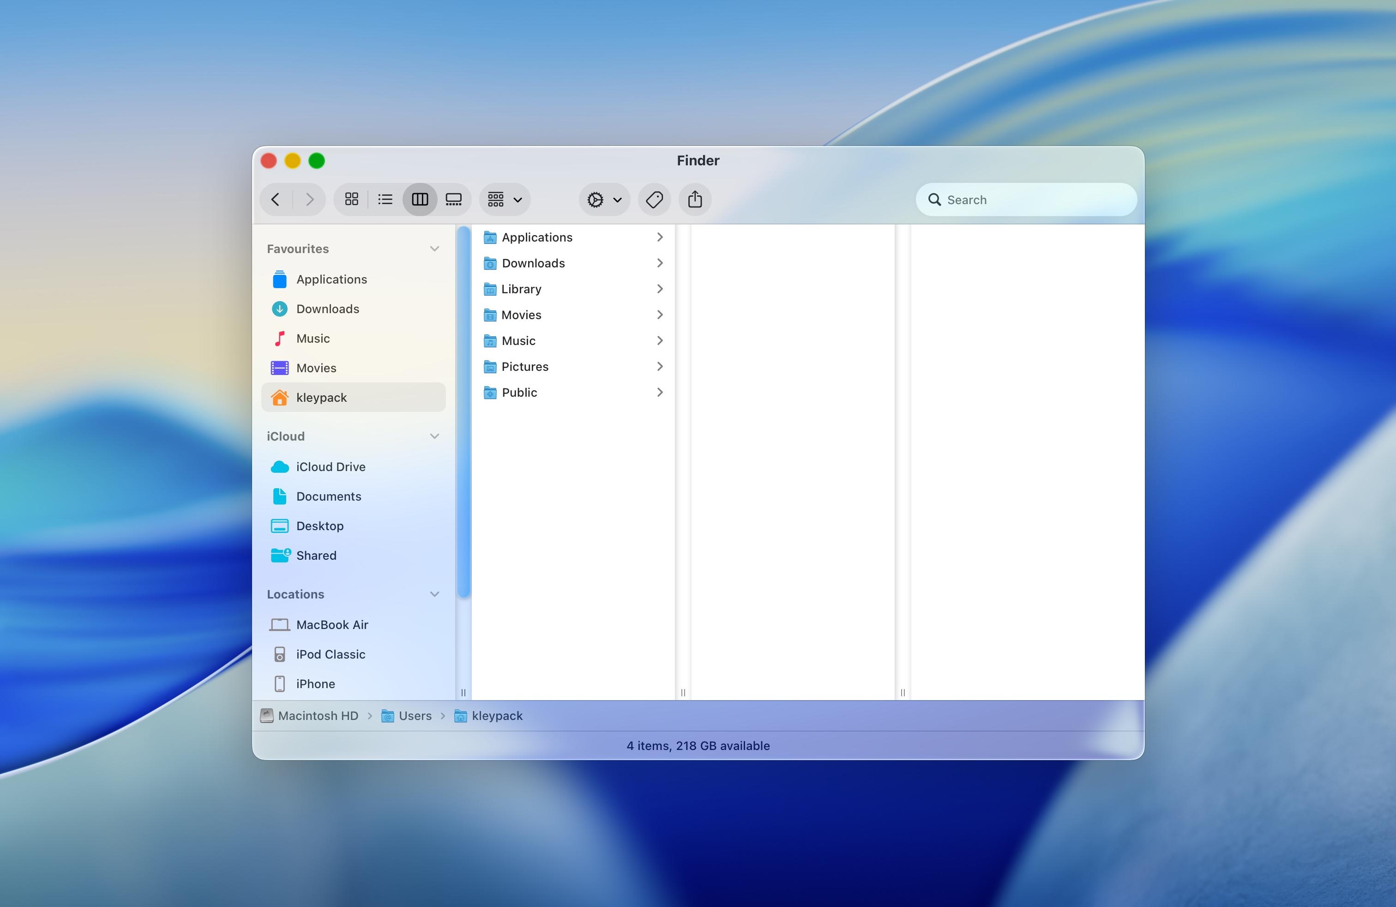Select the Public folder in column

tap(574, 392)
